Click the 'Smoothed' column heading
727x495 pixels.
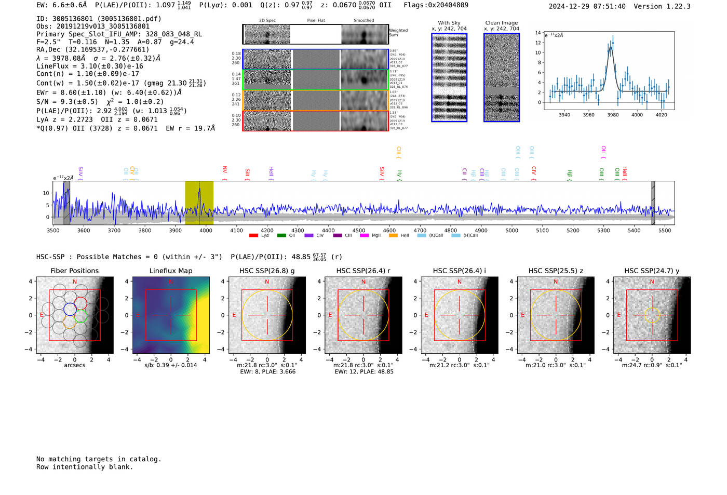pos(364,21)
